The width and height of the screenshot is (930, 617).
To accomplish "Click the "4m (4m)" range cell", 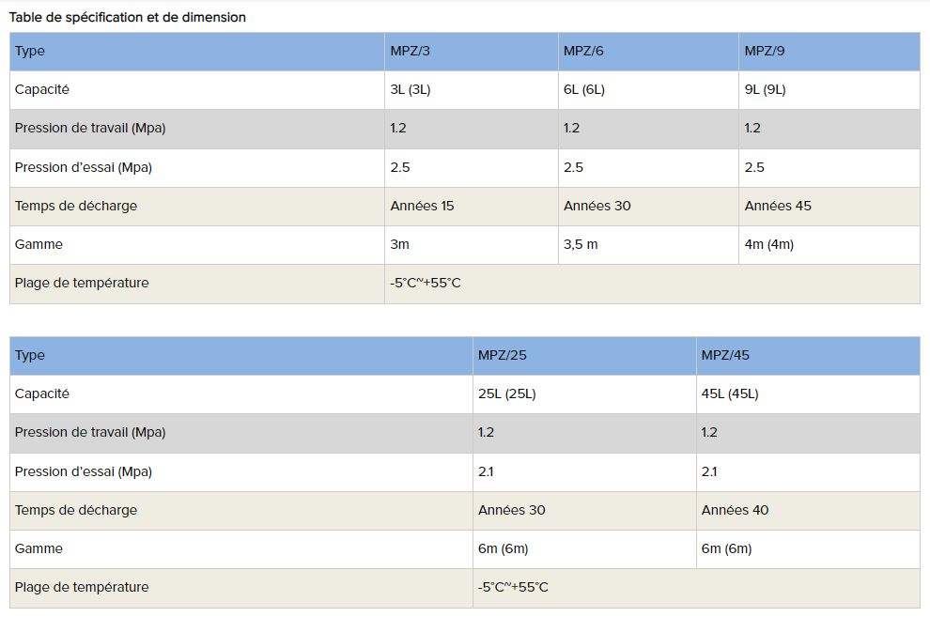I will (x=769, y=244).
